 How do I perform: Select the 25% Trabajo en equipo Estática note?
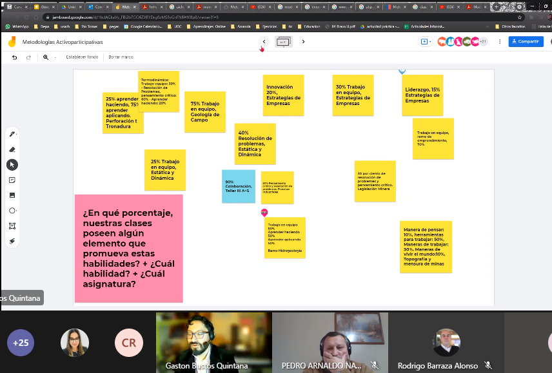(x=165, y=170)
